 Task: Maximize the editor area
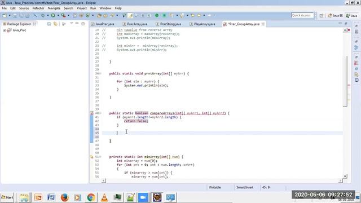point(346,24)
